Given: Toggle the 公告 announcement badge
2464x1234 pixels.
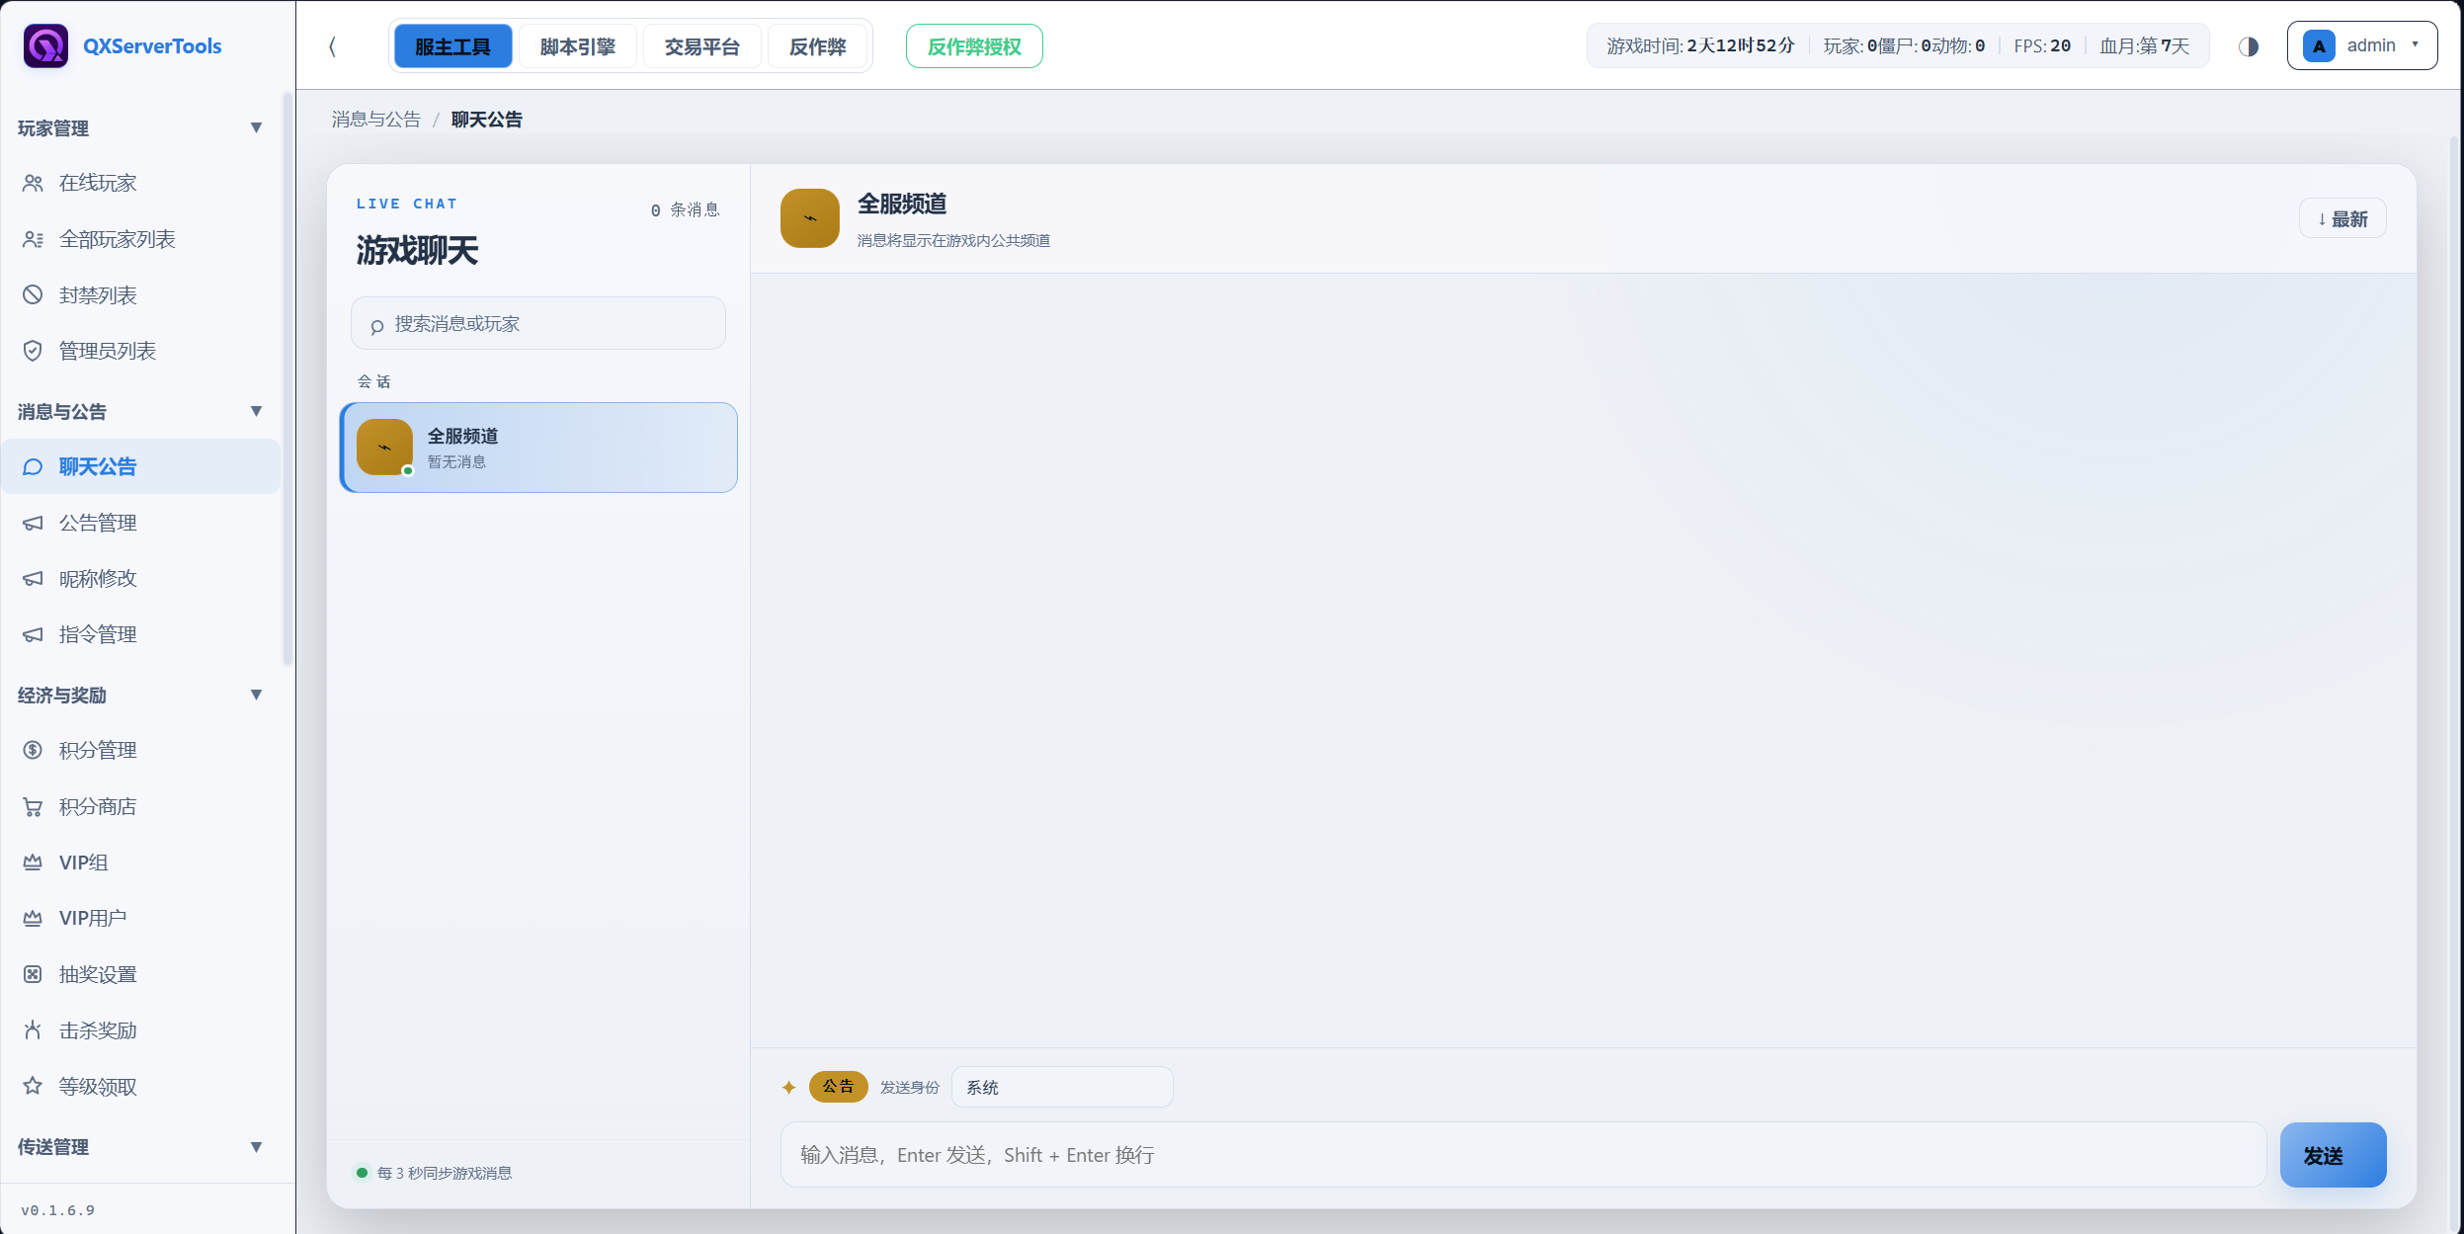Looking at the screenshot, I should click(838, 1086).
